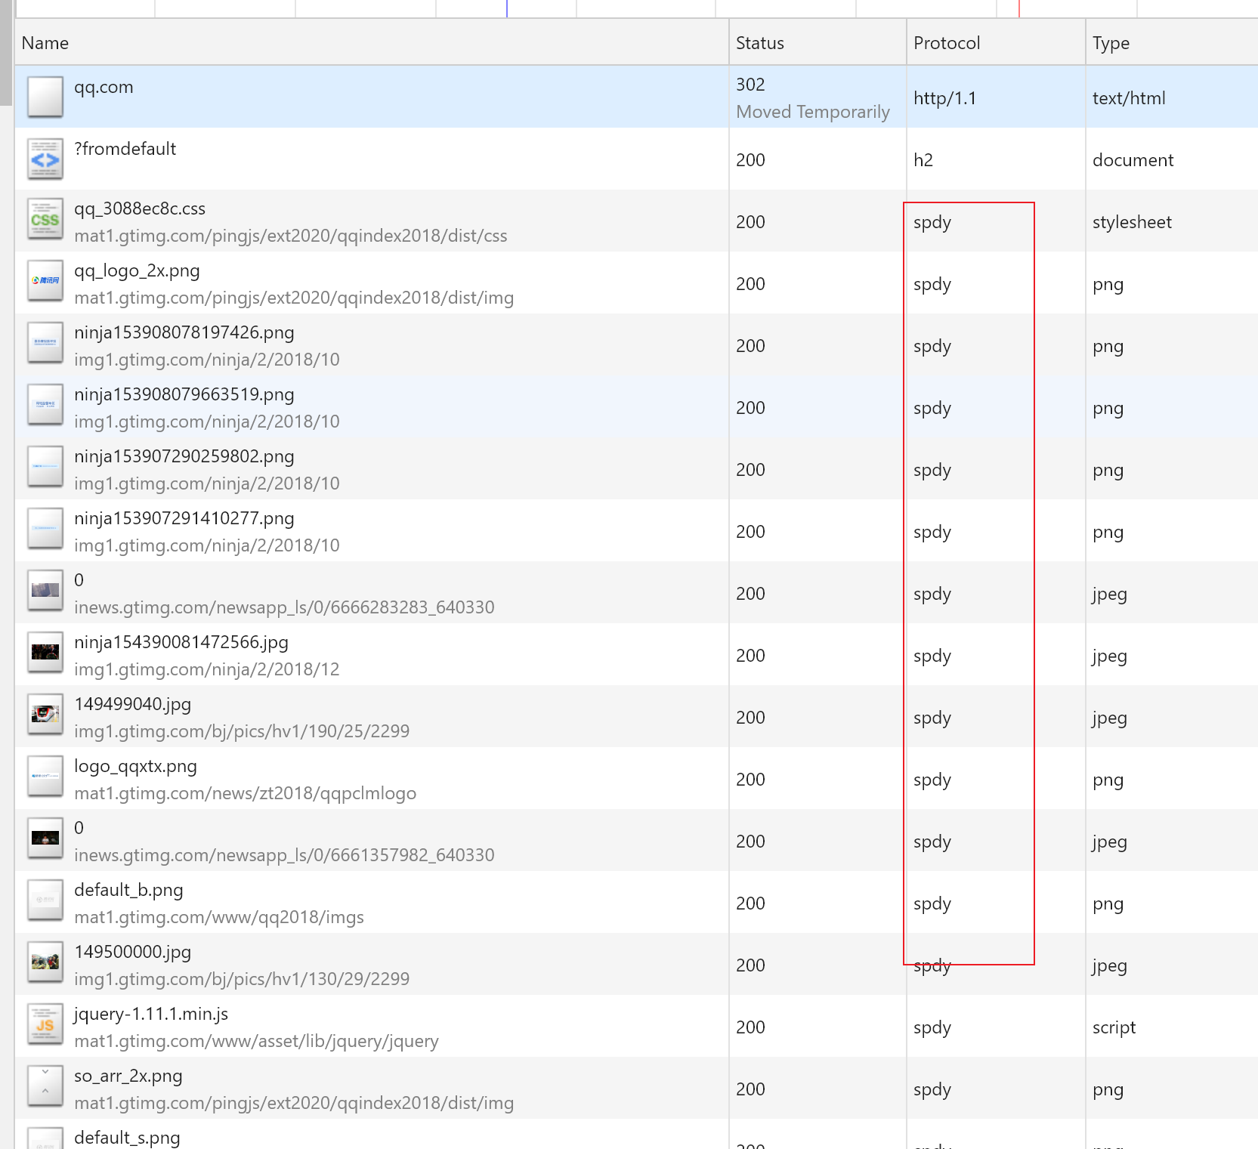The width and height of the screenshot is (1258, 1149).
Task: Select the logo_qqxtx.png request
Action: point(135,767)
